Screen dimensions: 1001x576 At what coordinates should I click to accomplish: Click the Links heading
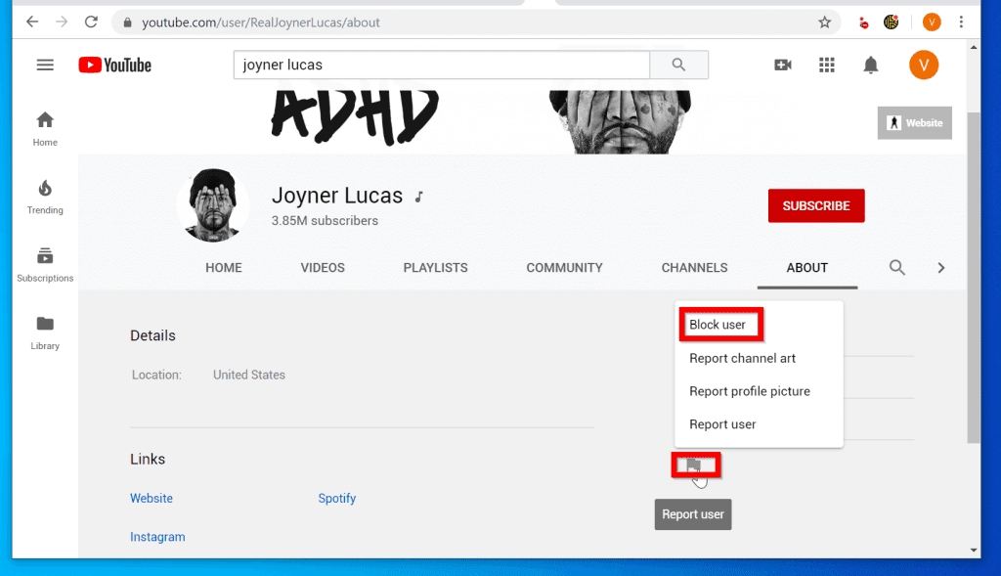point(148,460)
